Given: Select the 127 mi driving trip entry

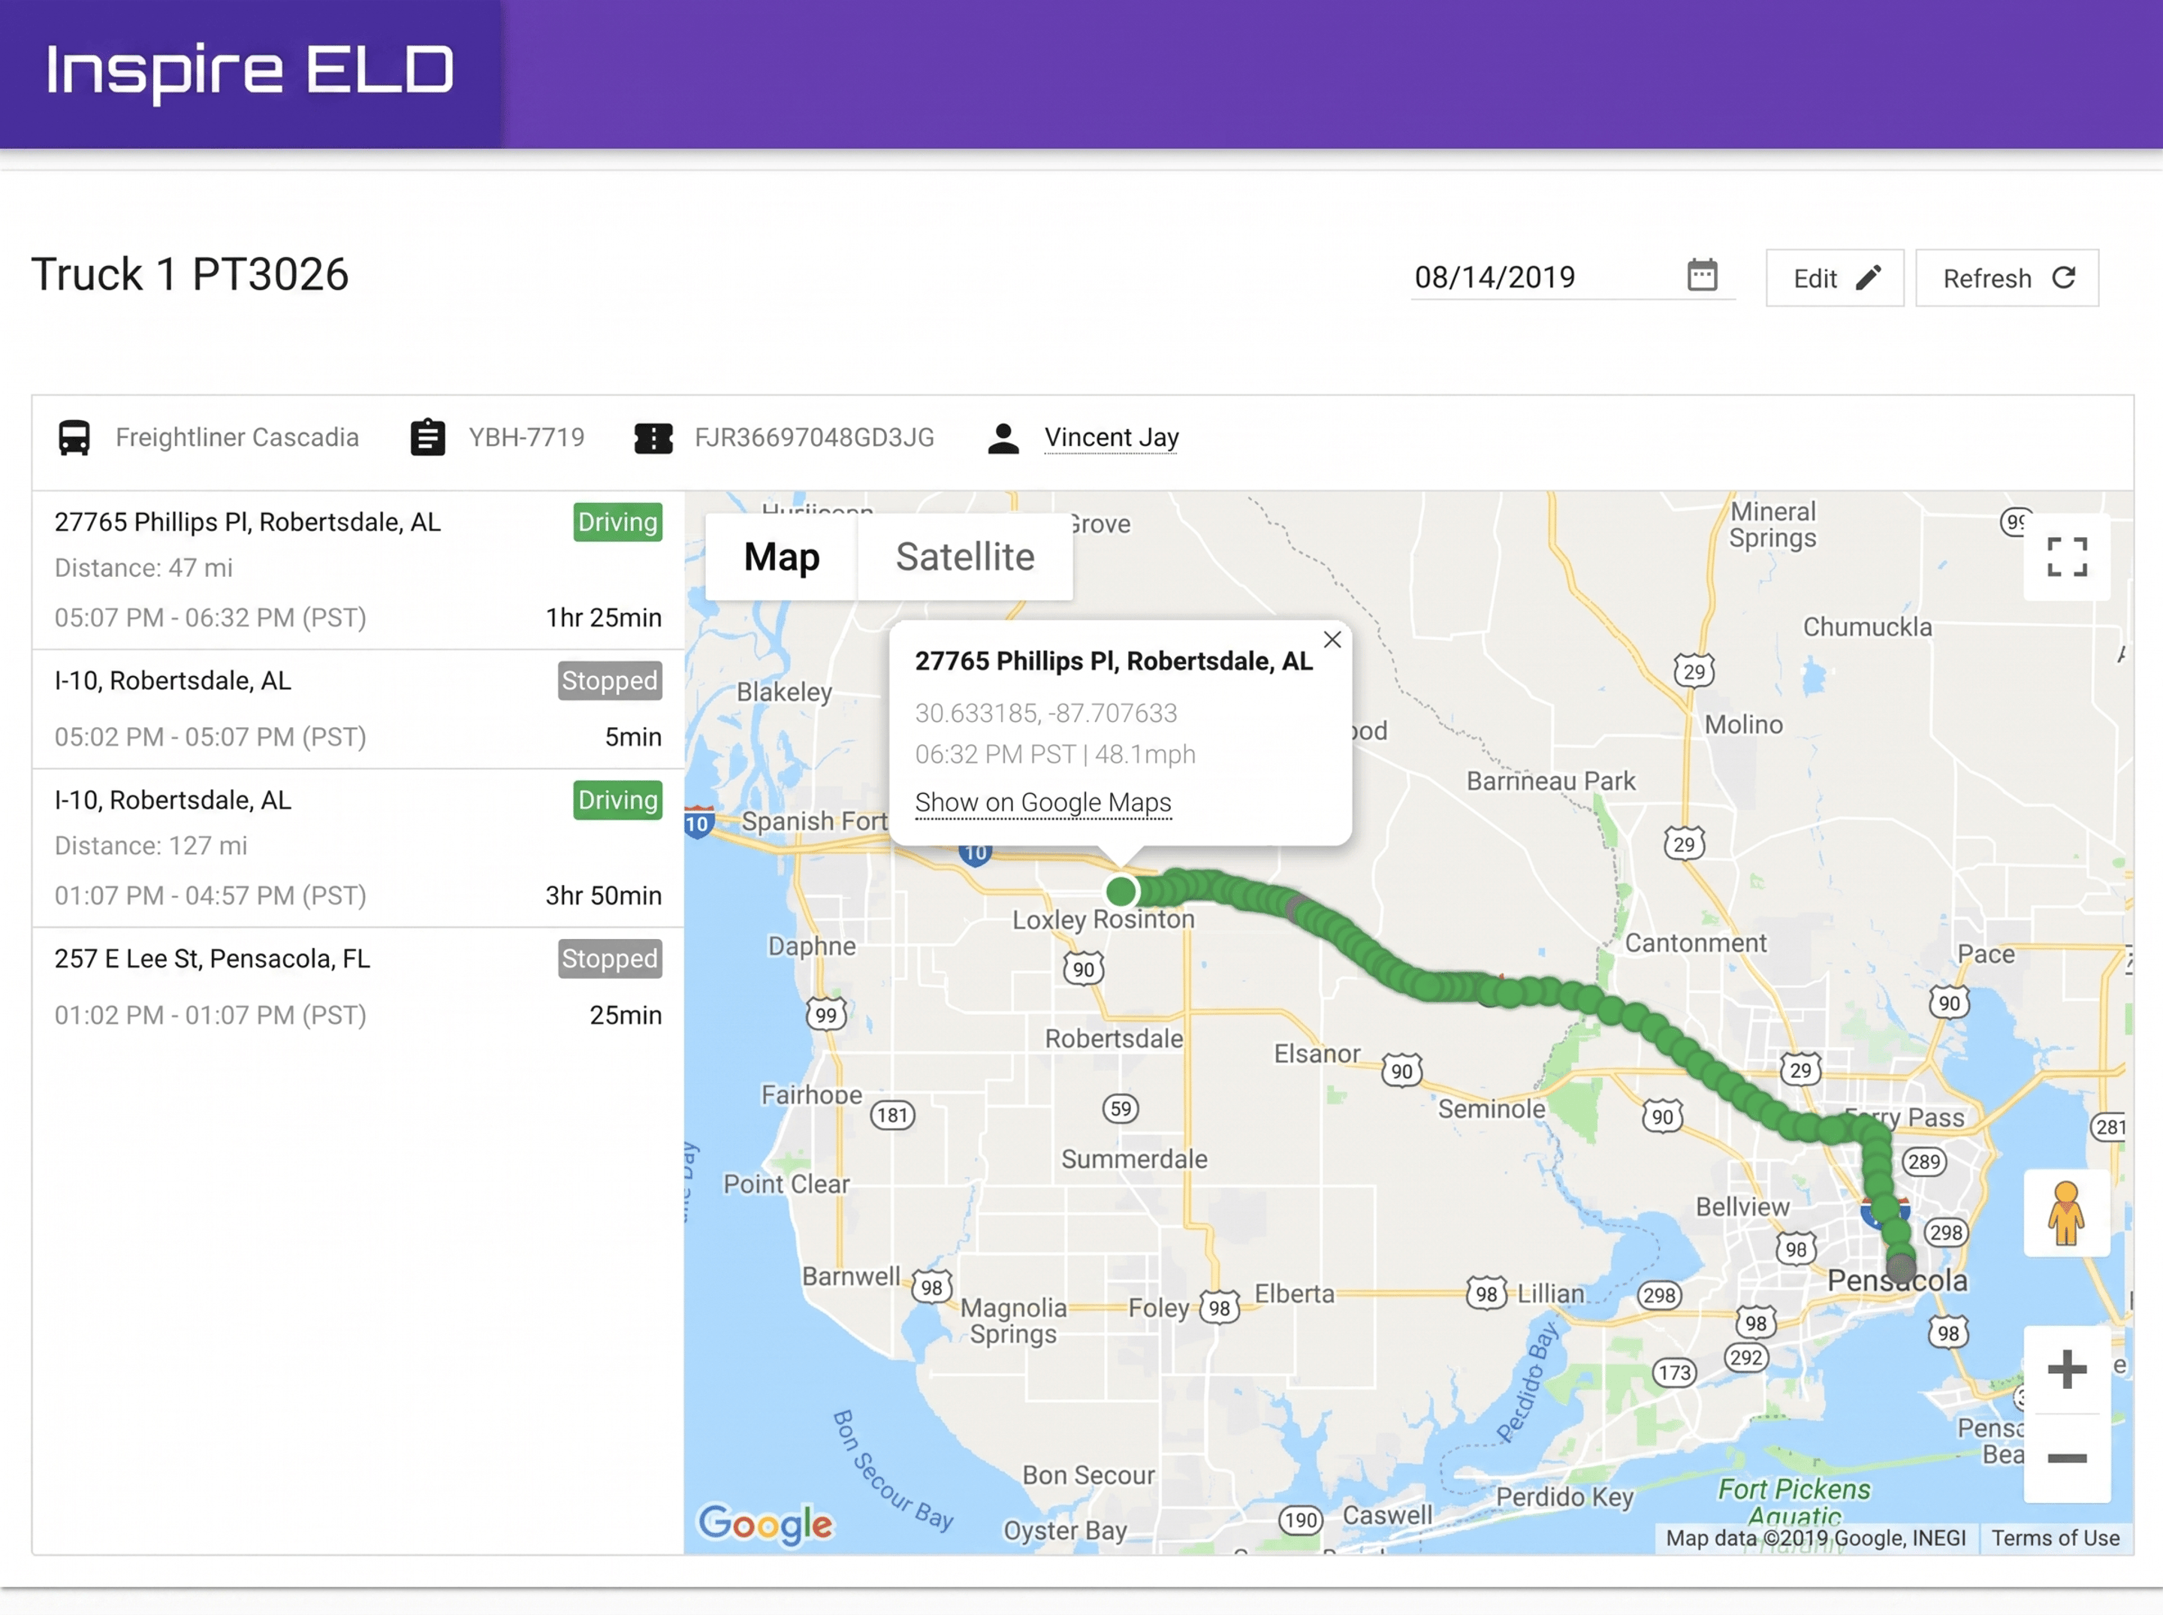Looking at the screenshot, I should pyautogui.click(x=357, y=847).
